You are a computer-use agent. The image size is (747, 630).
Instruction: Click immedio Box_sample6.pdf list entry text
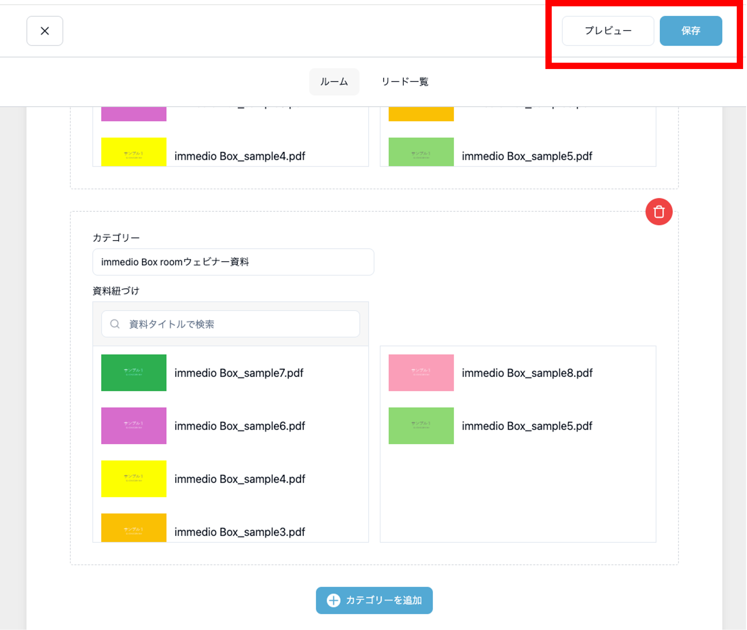tap(240, 426)
